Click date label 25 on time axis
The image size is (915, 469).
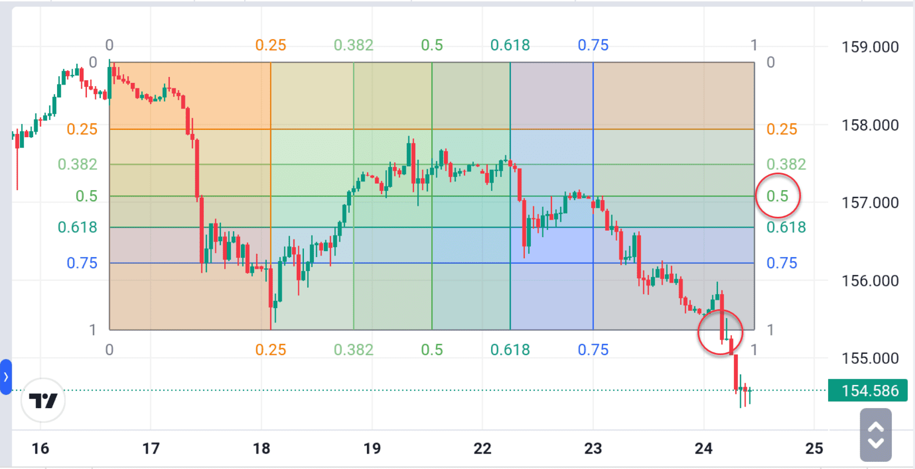coord(814,448)
